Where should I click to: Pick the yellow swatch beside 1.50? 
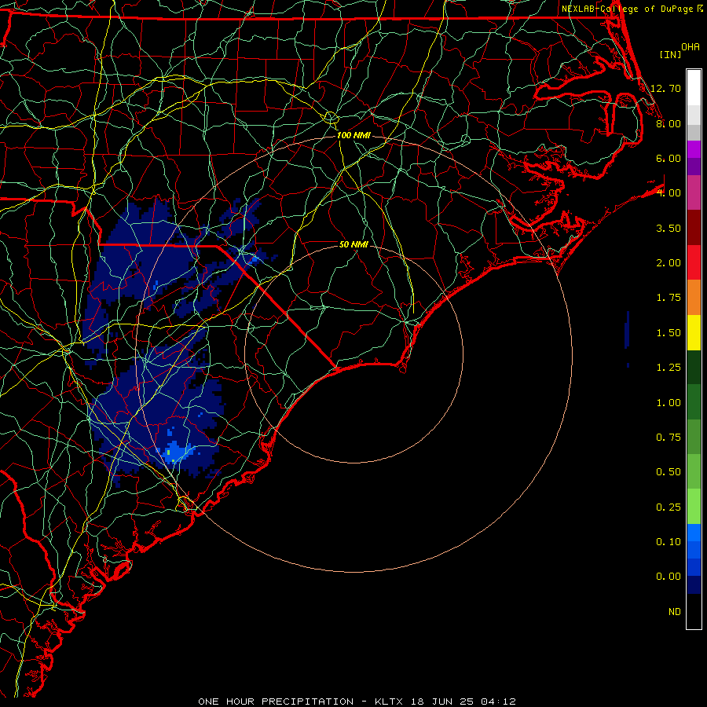click(x=694, y=333)
